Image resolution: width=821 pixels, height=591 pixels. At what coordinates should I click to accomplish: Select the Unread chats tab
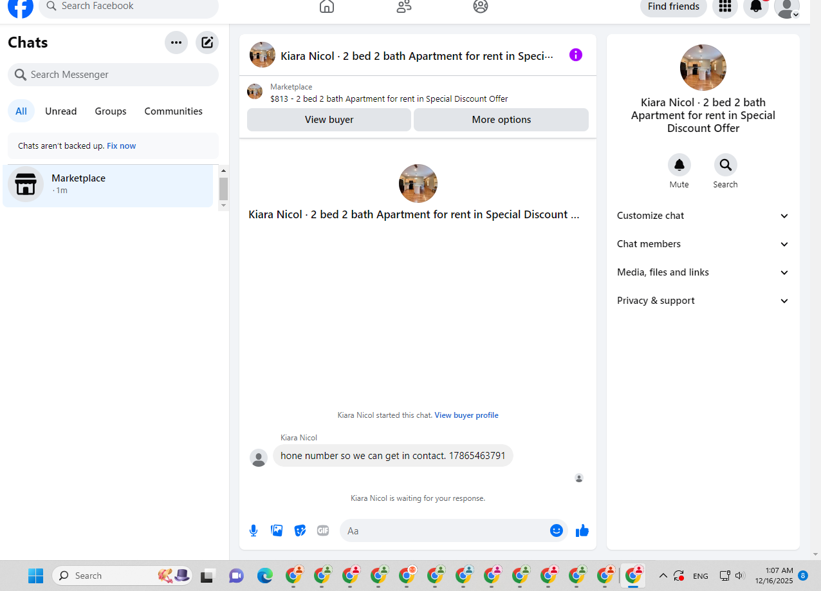[x=61, y=111]
